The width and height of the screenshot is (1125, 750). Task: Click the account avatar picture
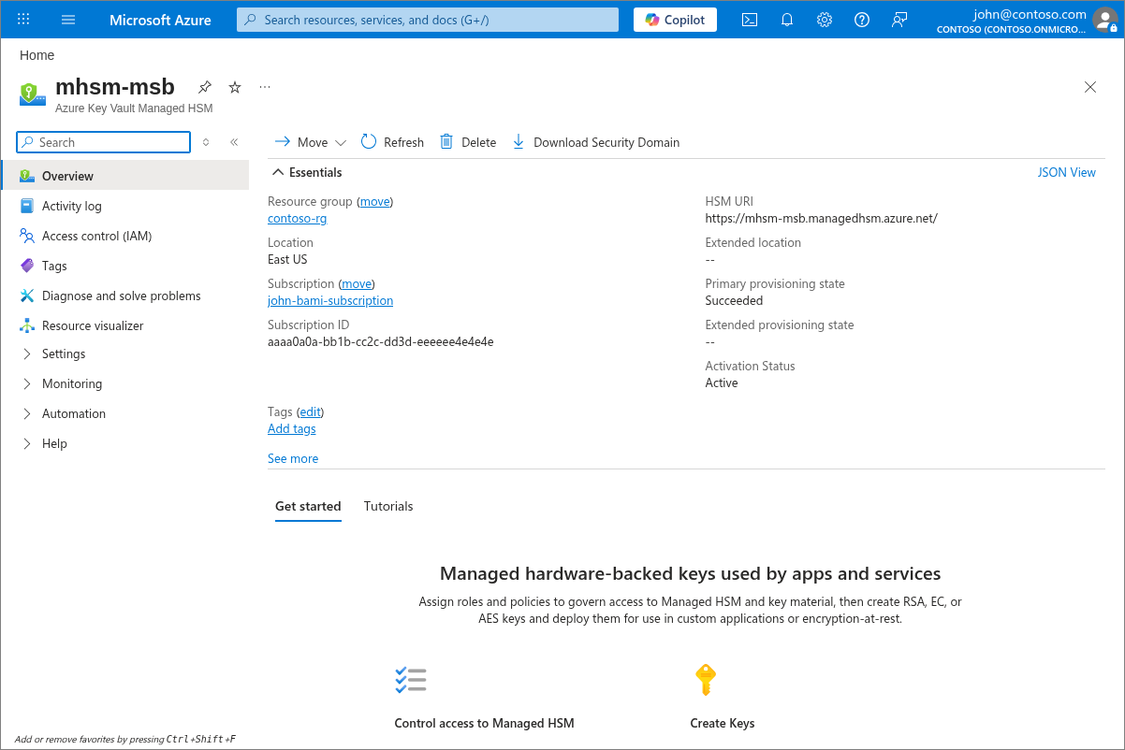point(1105,20)
